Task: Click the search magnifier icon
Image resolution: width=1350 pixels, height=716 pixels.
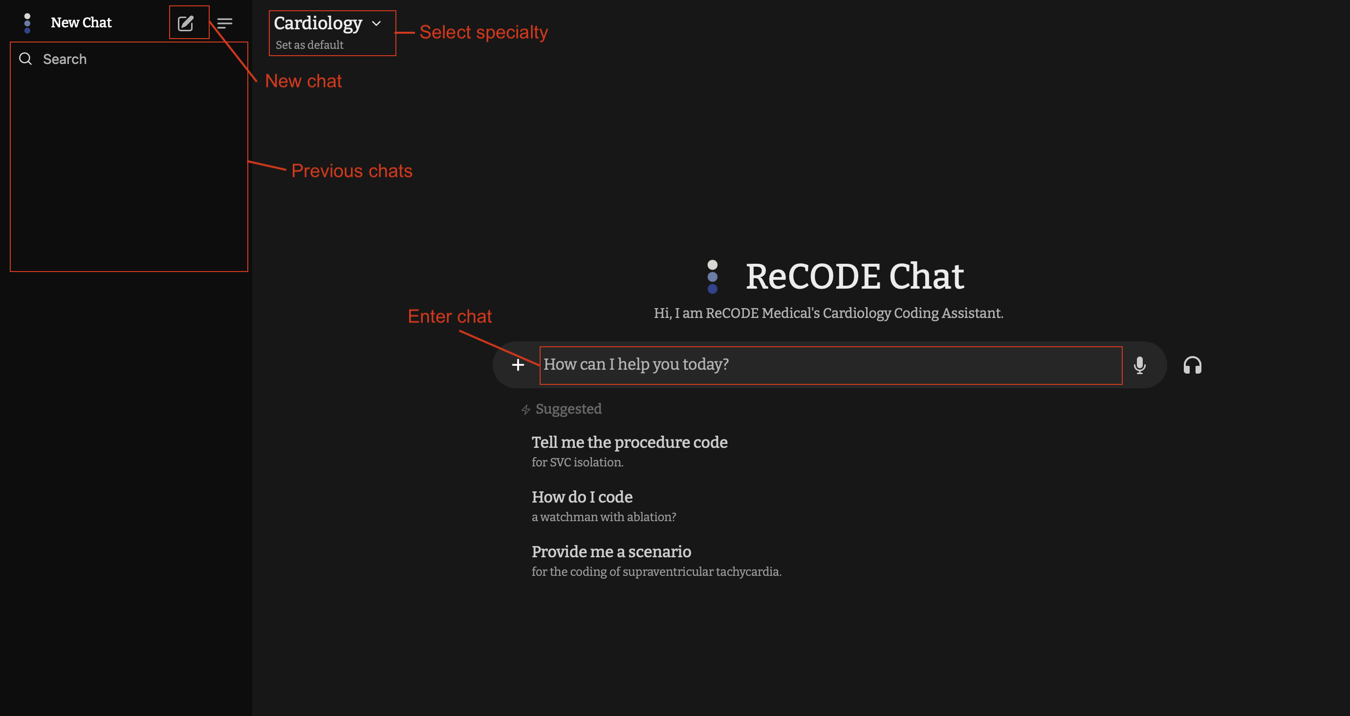Action: click(26, 59)
